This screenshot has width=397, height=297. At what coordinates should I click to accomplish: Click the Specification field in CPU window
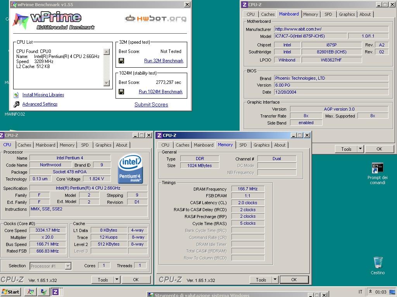tap(88, 188)
